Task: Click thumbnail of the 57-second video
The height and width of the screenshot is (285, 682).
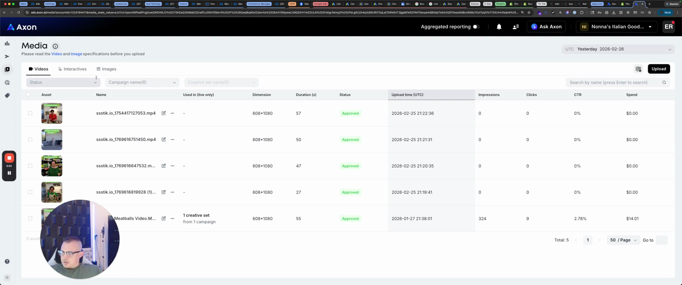Action: pos(52,113)
